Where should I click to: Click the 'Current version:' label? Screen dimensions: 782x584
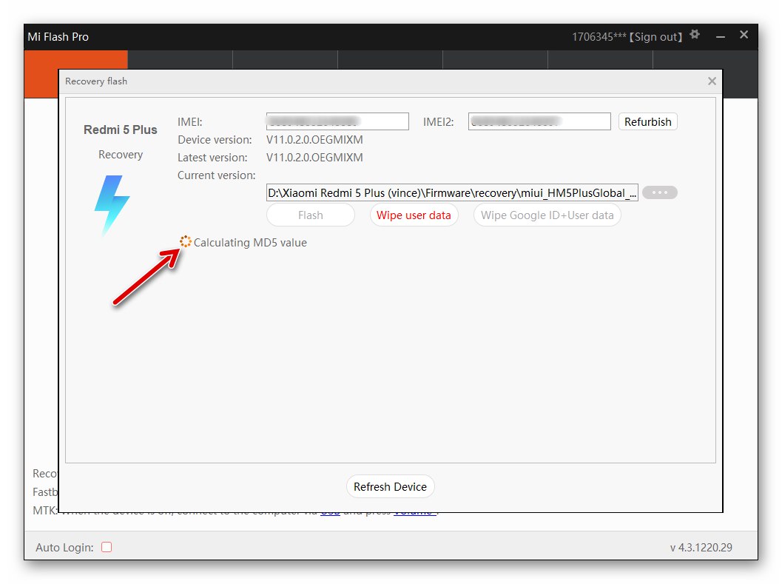(217, 175)
